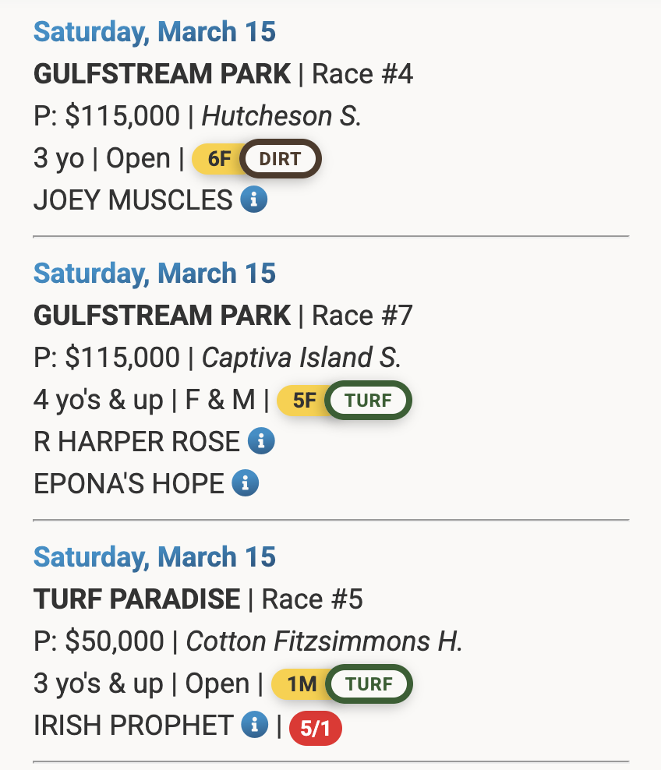Select the horse IRISH PROPHET
Viewport: 661px width, 770px height.
(133, 726)
